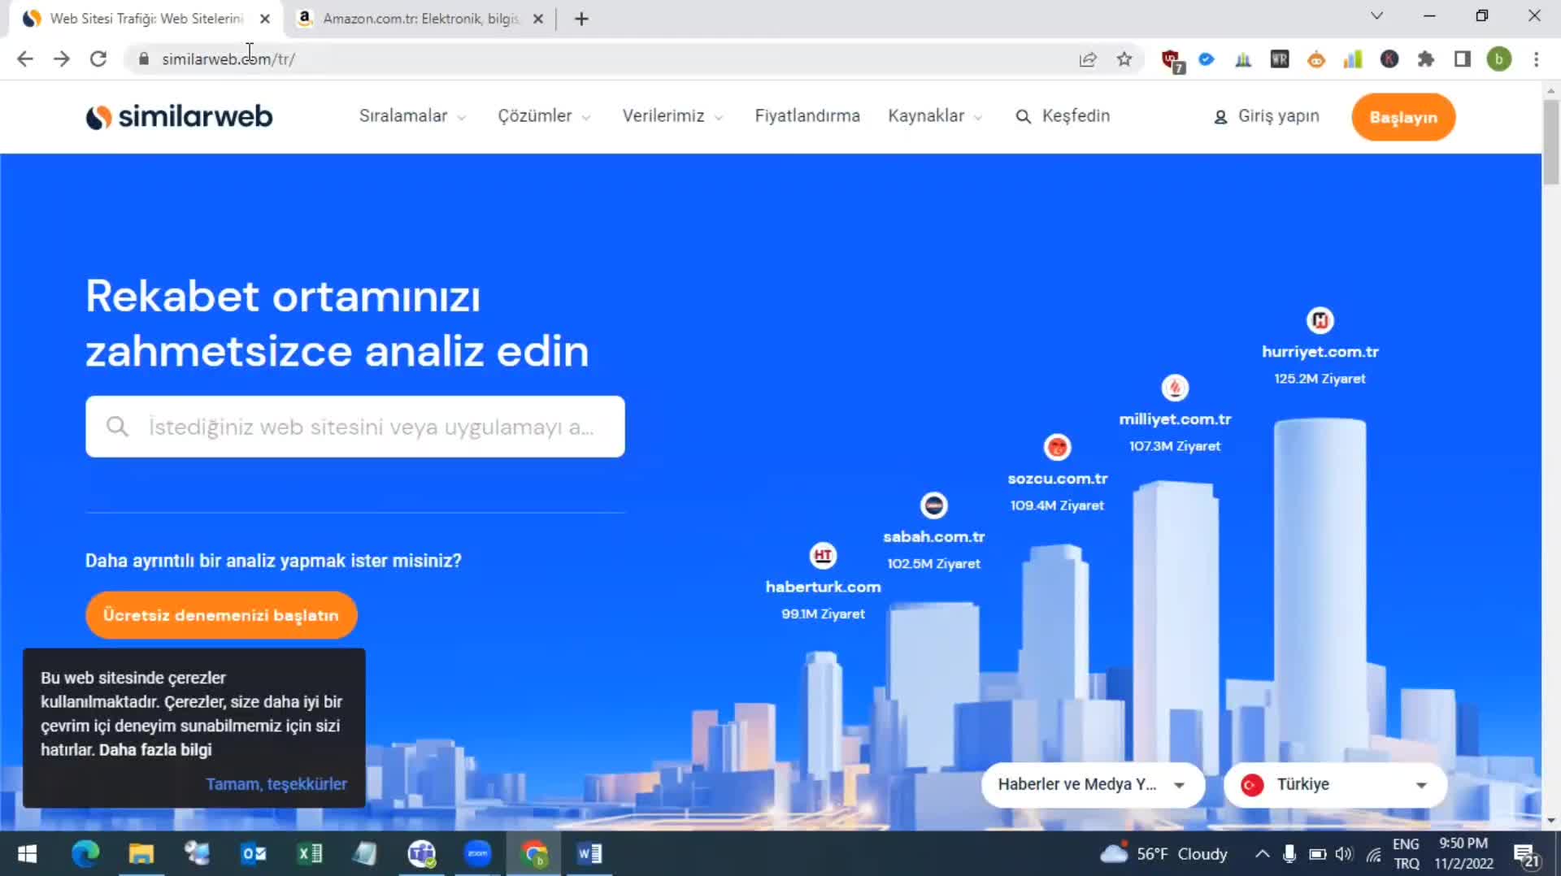Click the browser address bar URL
This screenshot has width=1561, height=876.
[x=228, y=59]
